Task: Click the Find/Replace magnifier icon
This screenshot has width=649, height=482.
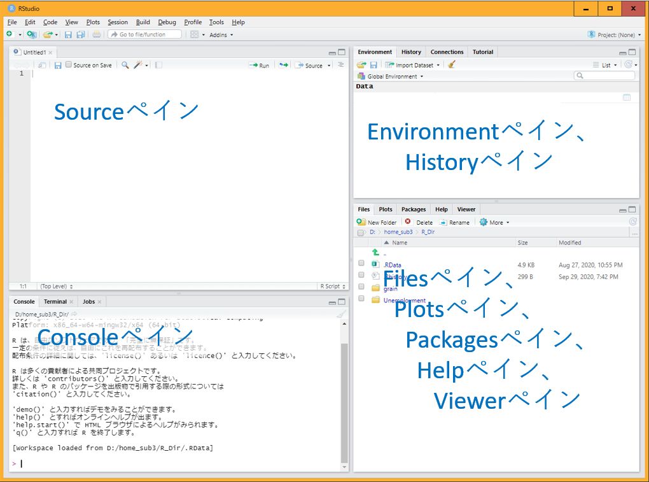Action: (x=125, y=65)
